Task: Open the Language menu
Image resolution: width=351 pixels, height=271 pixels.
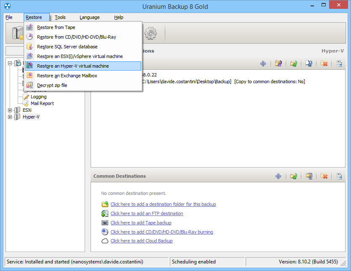Action: coord(89,17)
